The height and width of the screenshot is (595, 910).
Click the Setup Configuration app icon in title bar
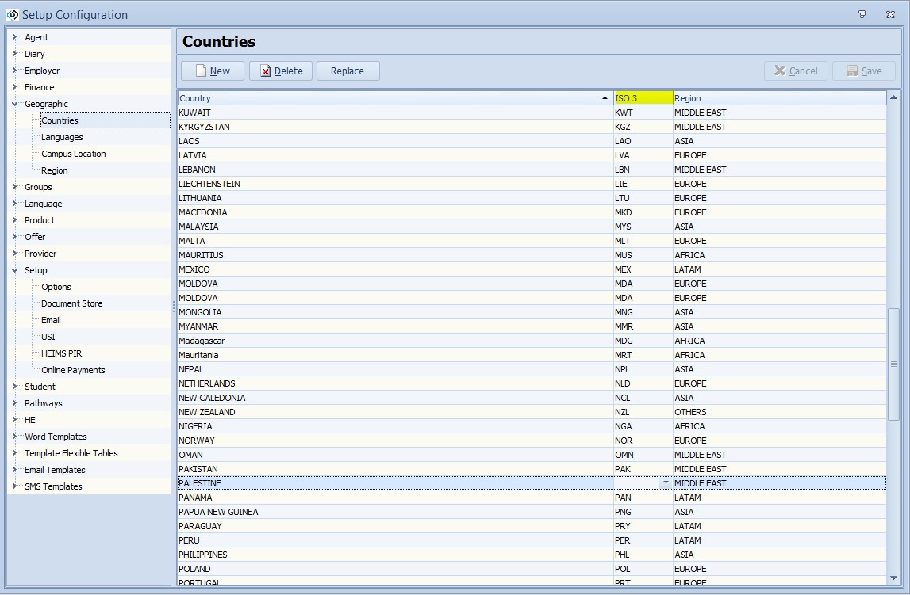pyautogui.click(x=11, y=14)
